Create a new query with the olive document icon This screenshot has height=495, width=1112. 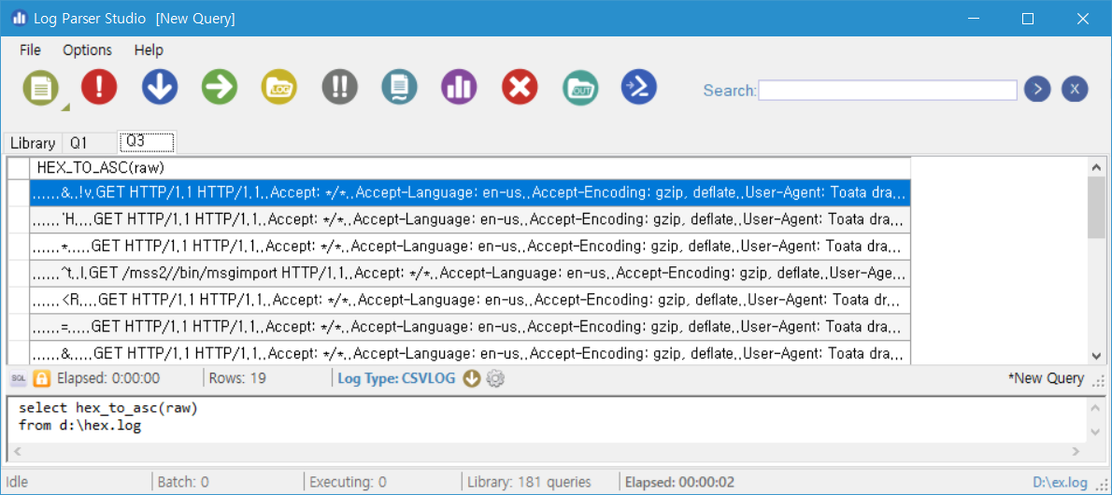point(42,88)
